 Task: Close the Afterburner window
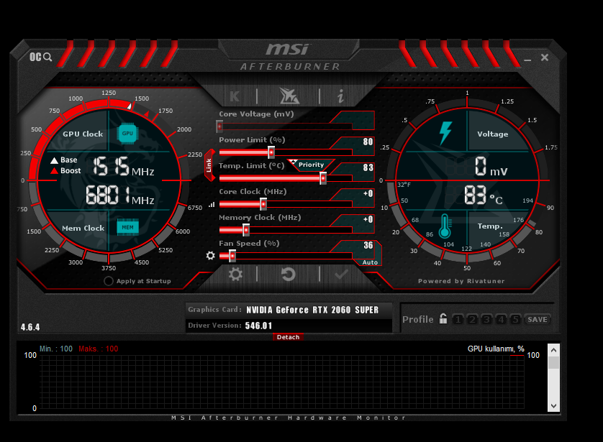point(545,57)
